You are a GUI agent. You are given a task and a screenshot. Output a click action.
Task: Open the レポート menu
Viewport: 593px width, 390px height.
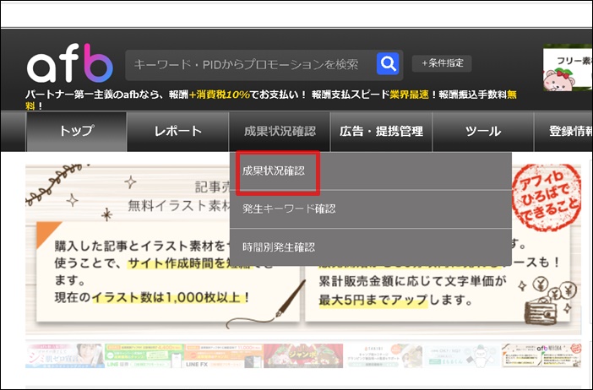(x=177, y=131)
